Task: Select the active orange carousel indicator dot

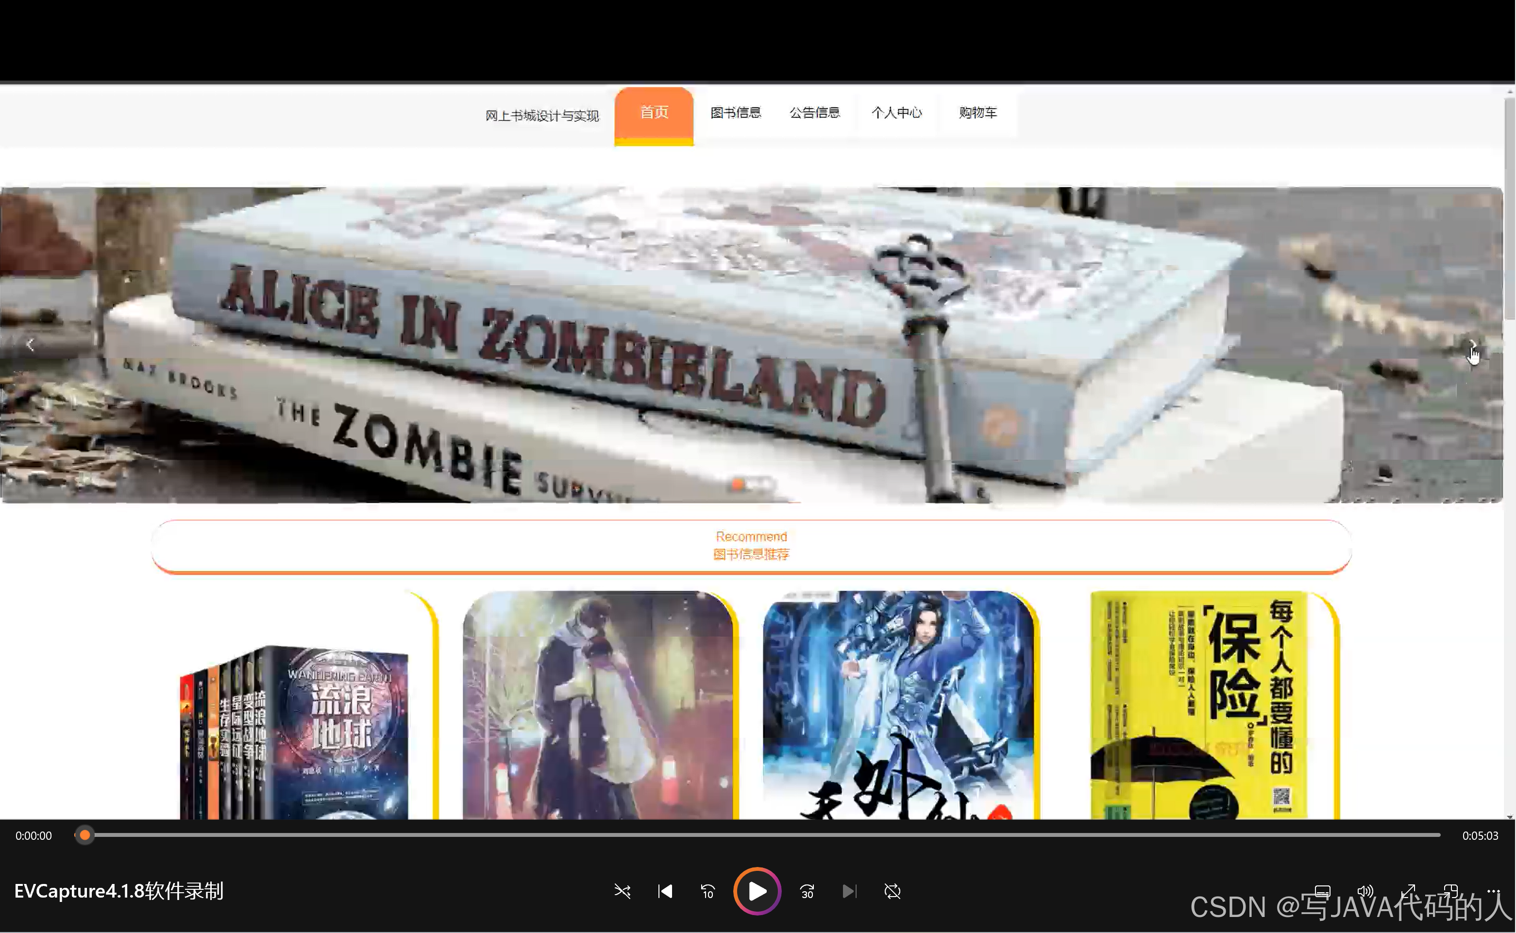Action: (x=737, y=484)
